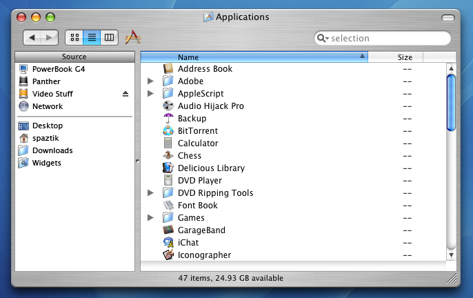Select the Backup umbrella icon
Viewport: 473px width, 298px height.
pos(168,119)
